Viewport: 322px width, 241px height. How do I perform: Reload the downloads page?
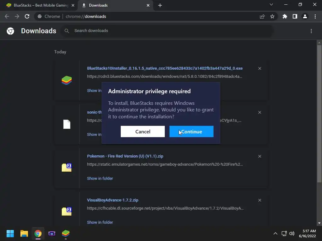click(x=27, y=16)
